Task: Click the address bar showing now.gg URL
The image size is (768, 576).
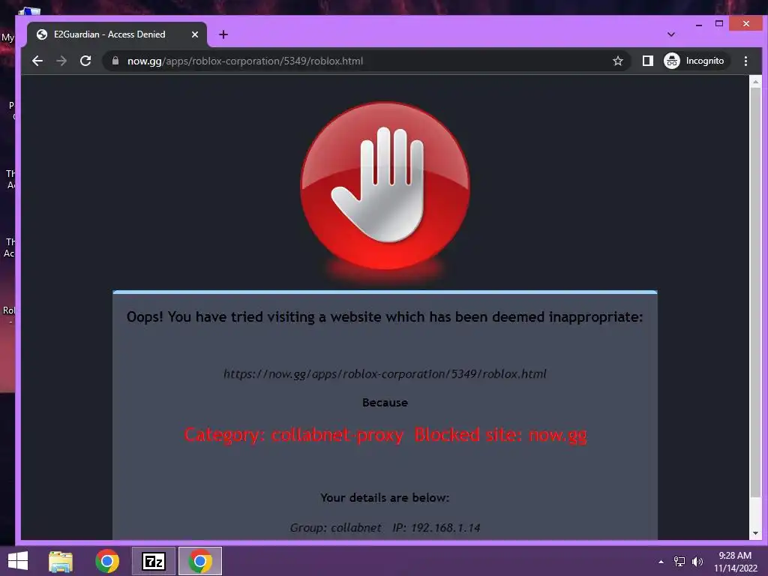Action: point(365,61)
